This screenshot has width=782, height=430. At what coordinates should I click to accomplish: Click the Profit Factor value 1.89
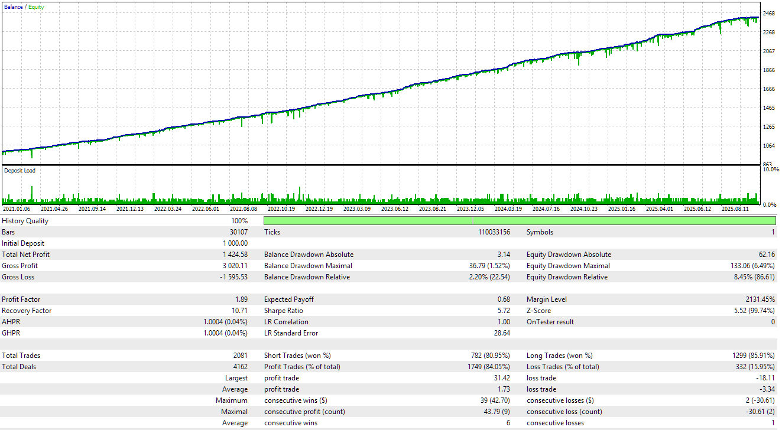coord(241,299)
